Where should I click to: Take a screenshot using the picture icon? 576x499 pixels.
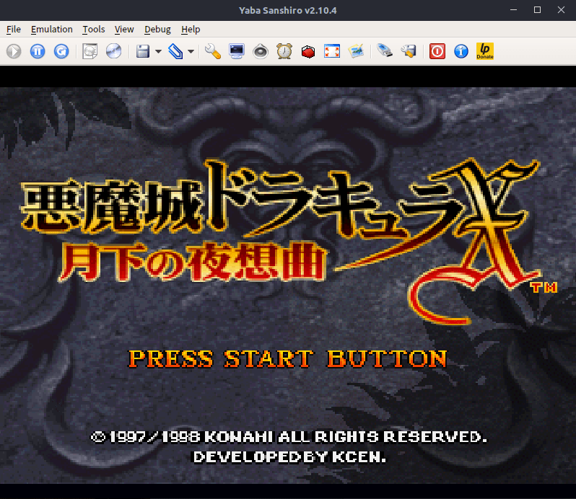(356, 51)
